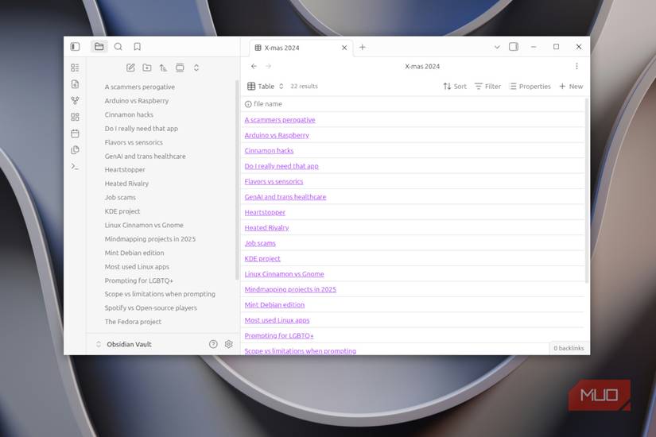Click the table view vertical scrollbar
Screen dimensions: 656x437
pyautogui.click(x=587, y=190)
